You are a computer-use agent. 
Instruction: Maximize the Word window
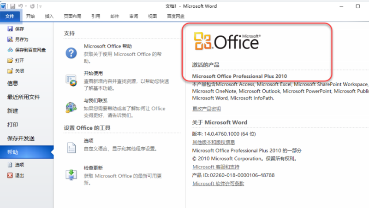coord(358,6)
